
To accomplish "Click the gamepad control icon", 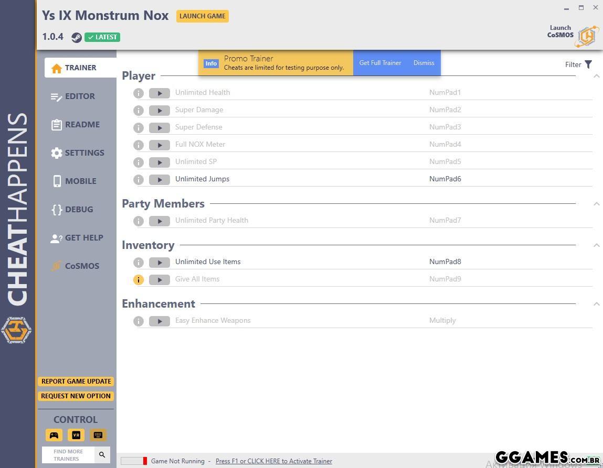I will click(x=54, y=435).
